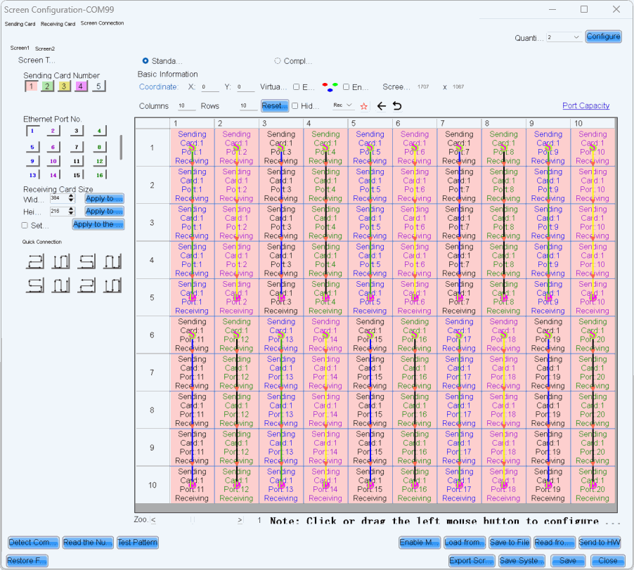Choose sending card number 3
This screenshot has width=634, height=570.
[x=65, y=86]
